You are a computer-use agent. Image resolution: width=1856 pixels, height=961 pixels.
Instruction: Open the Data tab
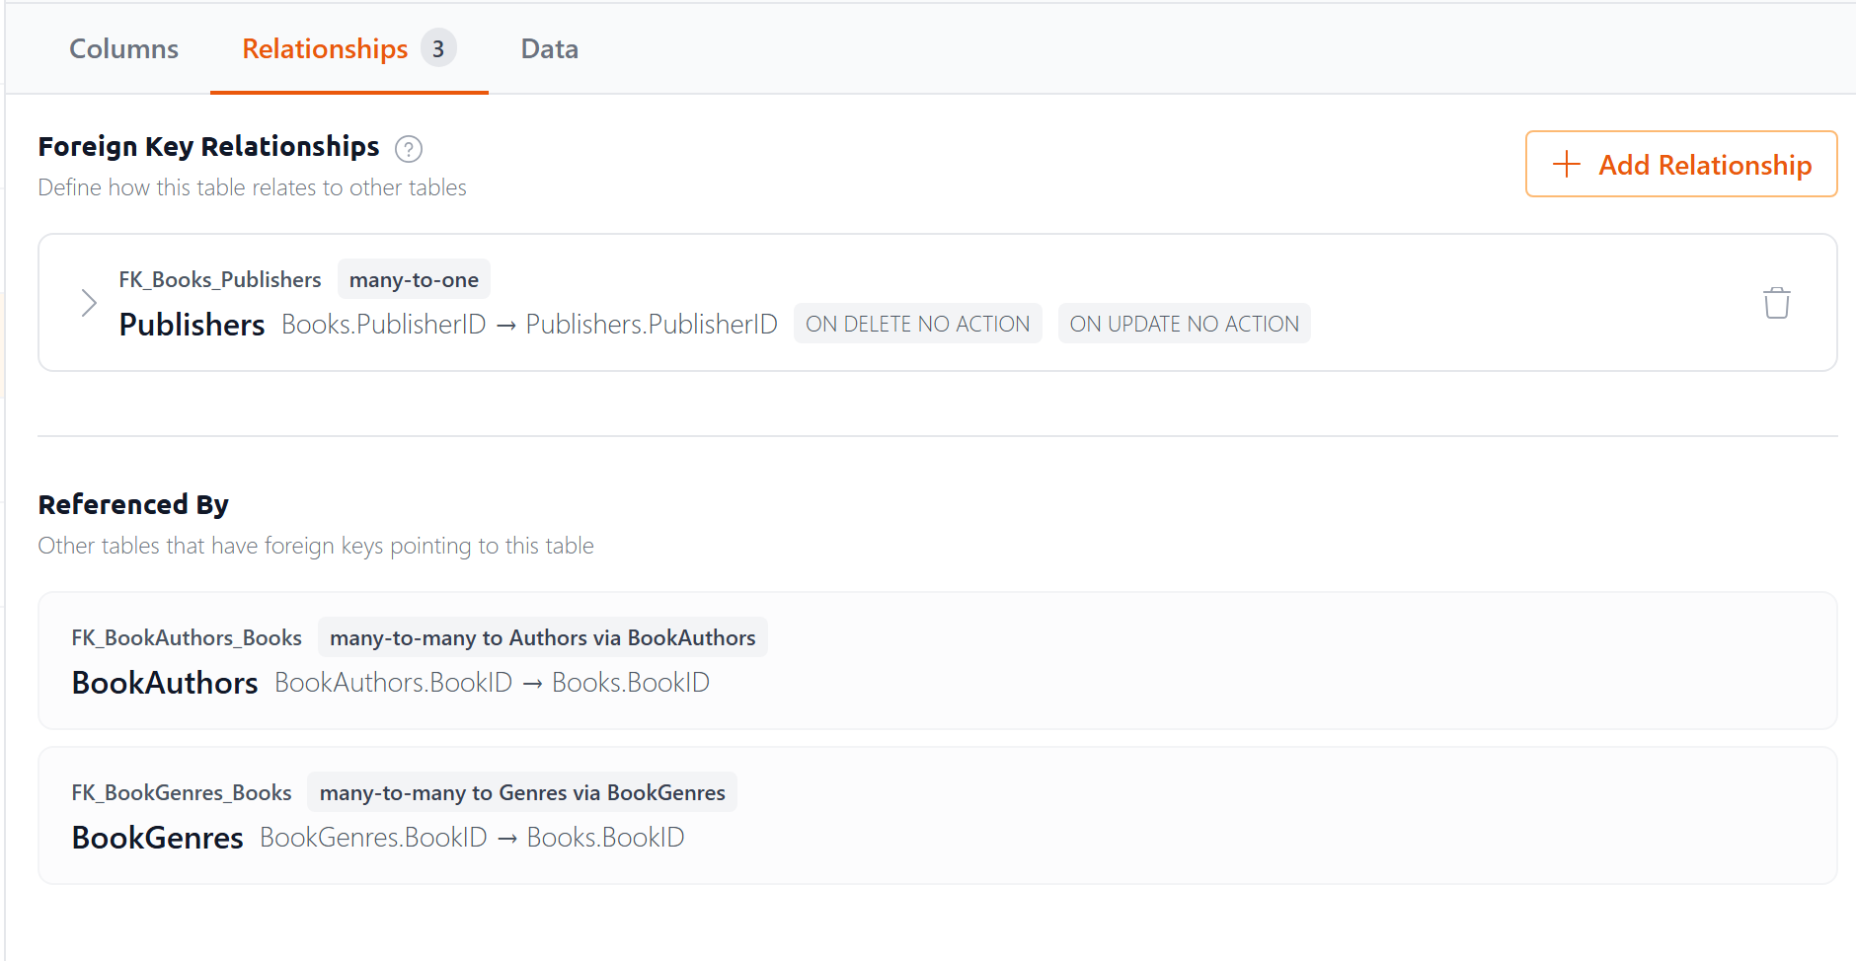click(549, 48)
